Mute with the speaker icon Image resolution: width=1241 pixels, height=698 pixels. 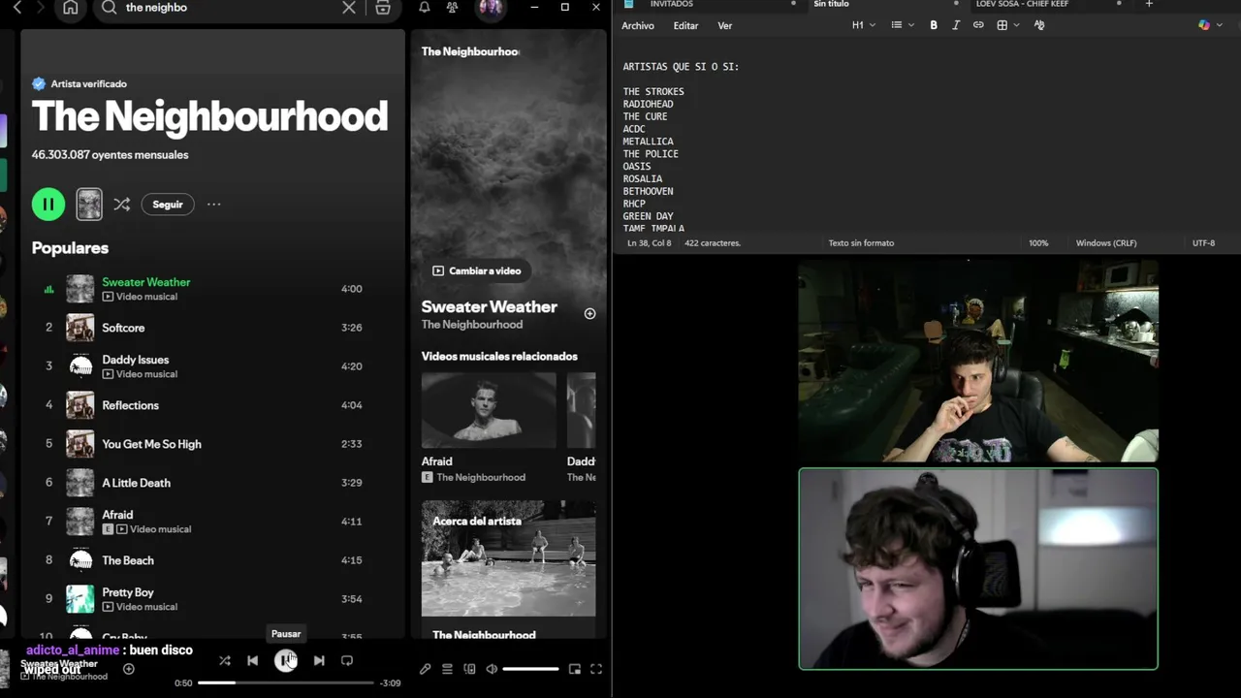click(492, 669)
